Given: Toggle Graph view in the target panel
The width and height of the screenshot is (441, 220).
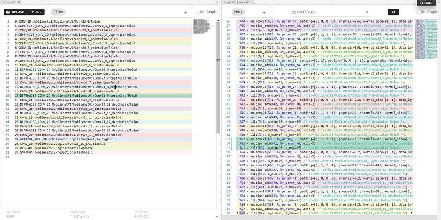Looking at the screenshot, I should click(422, 12).
